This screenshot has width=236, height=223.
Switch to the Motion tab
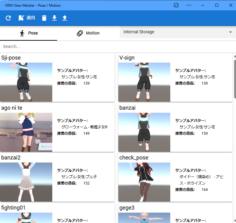point(88,33)
